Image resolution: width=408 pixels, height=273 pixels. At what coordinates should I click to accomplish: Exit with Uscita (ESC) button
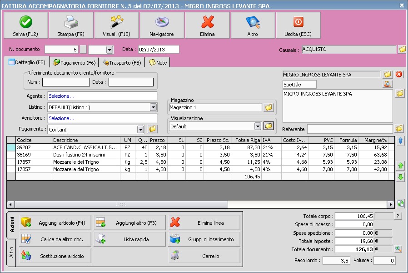[x=298, y=25]
